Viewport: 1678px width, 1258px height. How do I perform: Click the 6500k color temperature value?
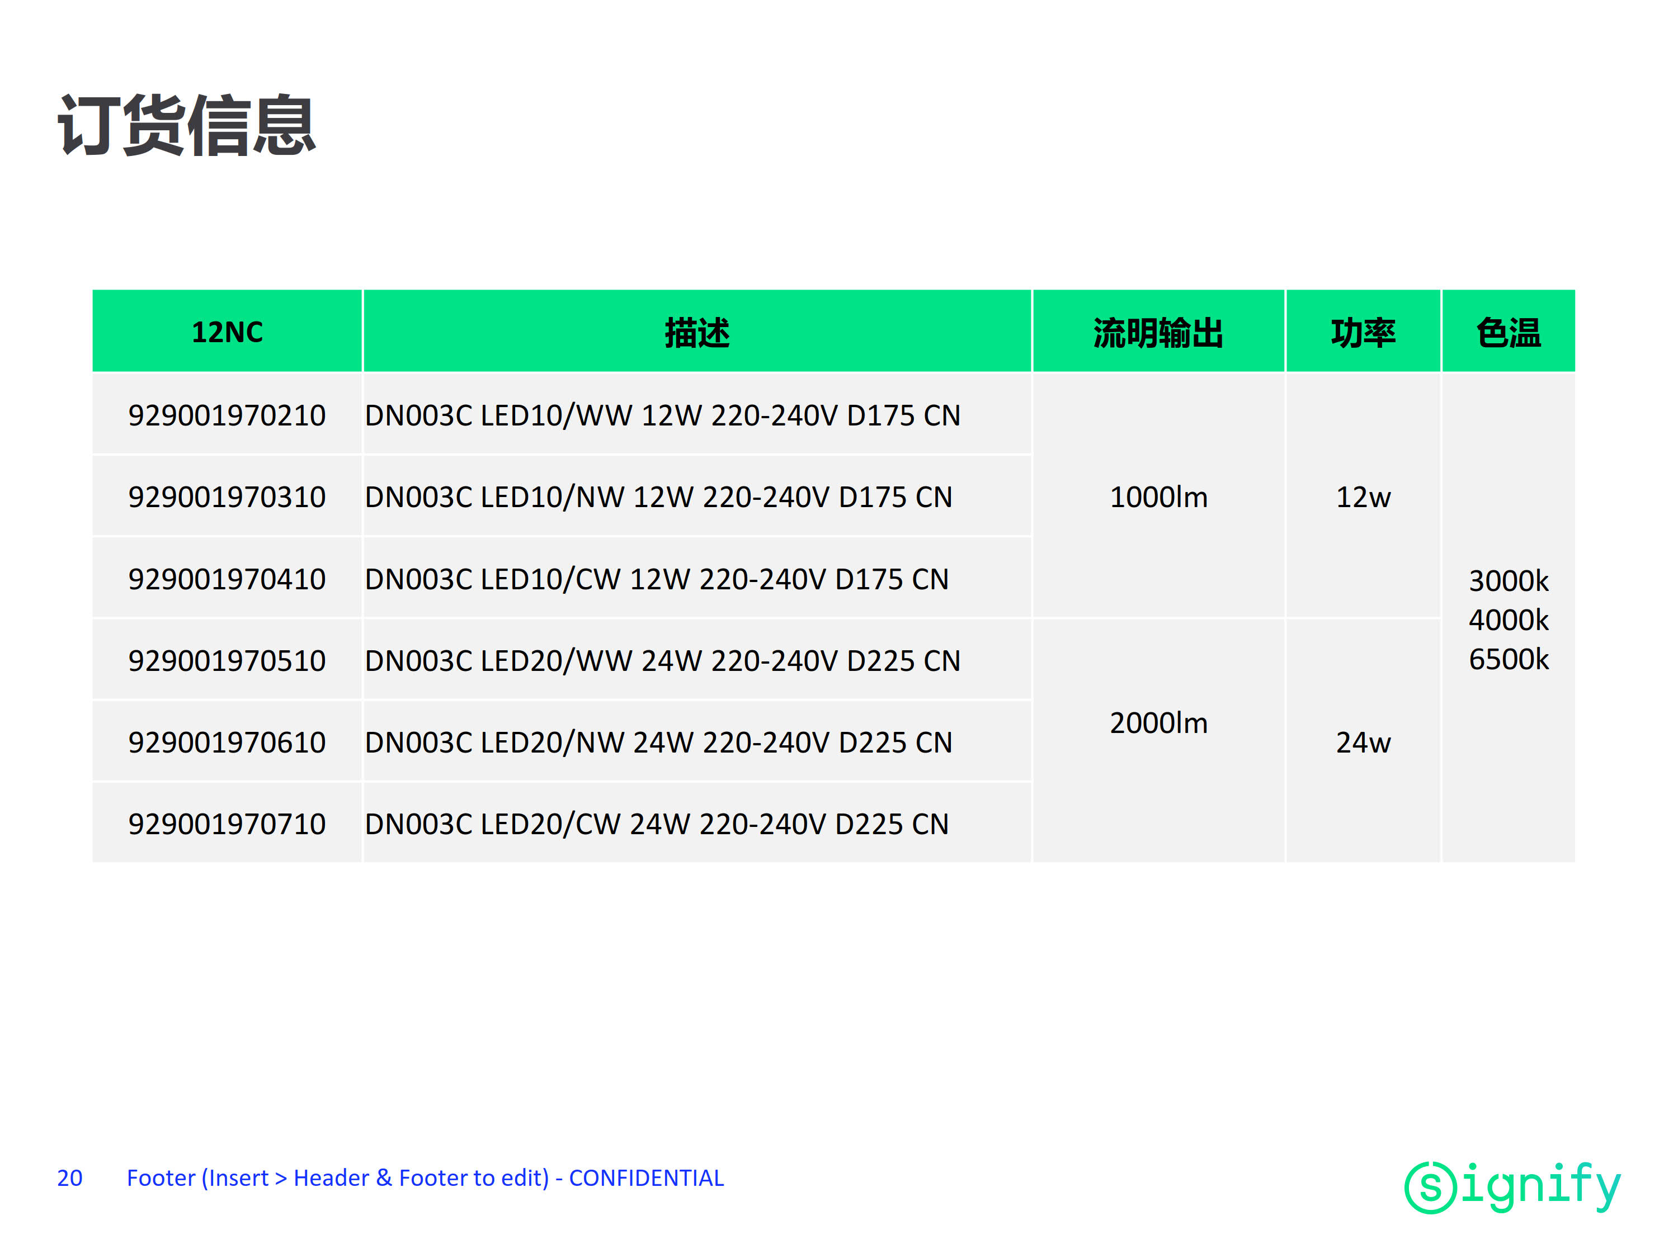(1508, 659)
